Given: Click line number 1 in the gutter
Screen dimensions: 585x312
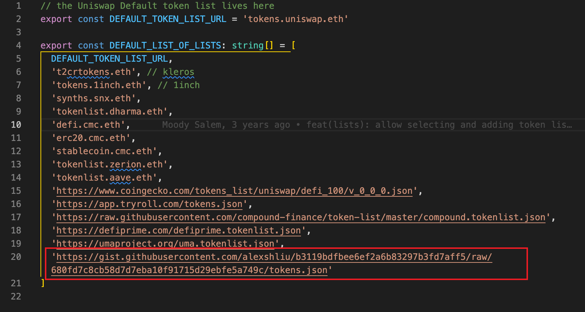Looking at the screenshot, I should pos(18,6).
